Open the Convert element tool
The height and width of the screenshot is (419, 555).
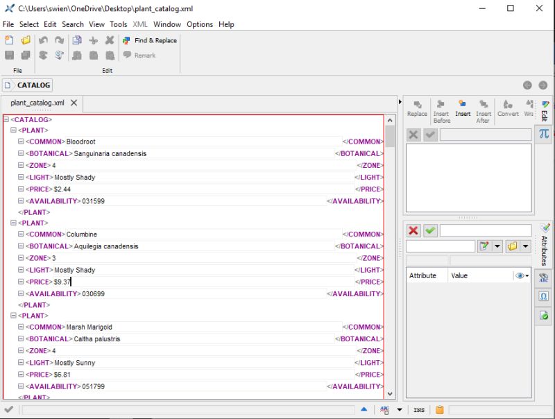(508, 108)
